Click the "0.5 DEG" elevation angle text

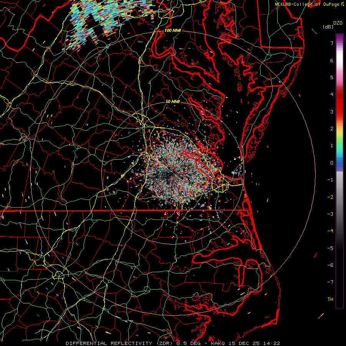[x=188, y=343]
